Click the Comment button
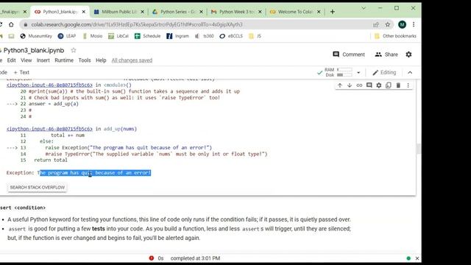 click(x=349, y=54)
